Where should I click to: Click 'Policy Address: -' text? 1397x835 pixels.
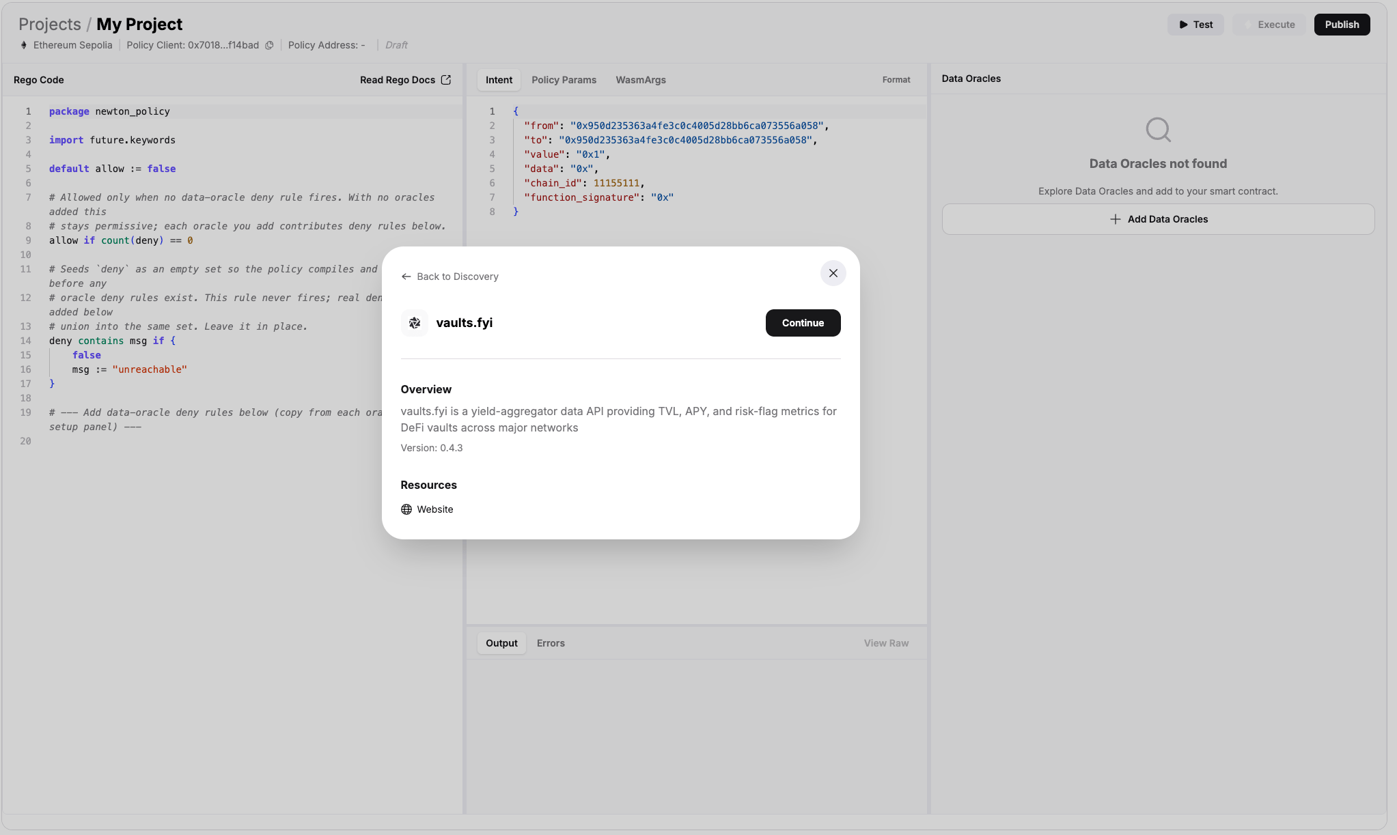[x=327, y=45]
